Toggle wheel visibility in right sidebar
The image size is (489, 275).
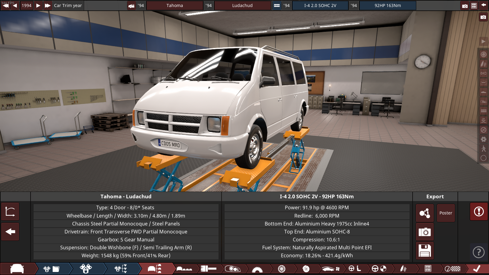point(483,54)
